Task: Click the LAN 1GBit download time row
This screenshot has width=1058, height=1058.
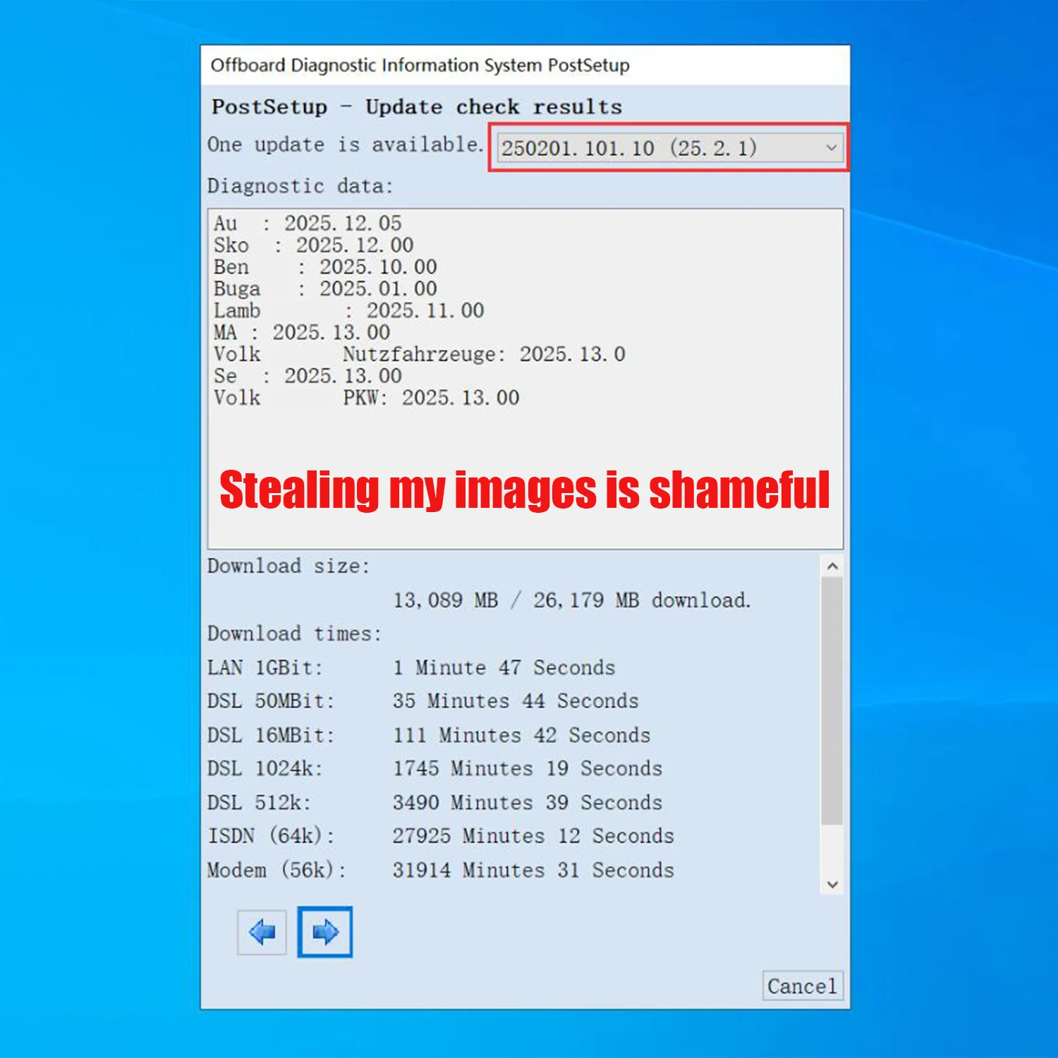Action: 411,667
